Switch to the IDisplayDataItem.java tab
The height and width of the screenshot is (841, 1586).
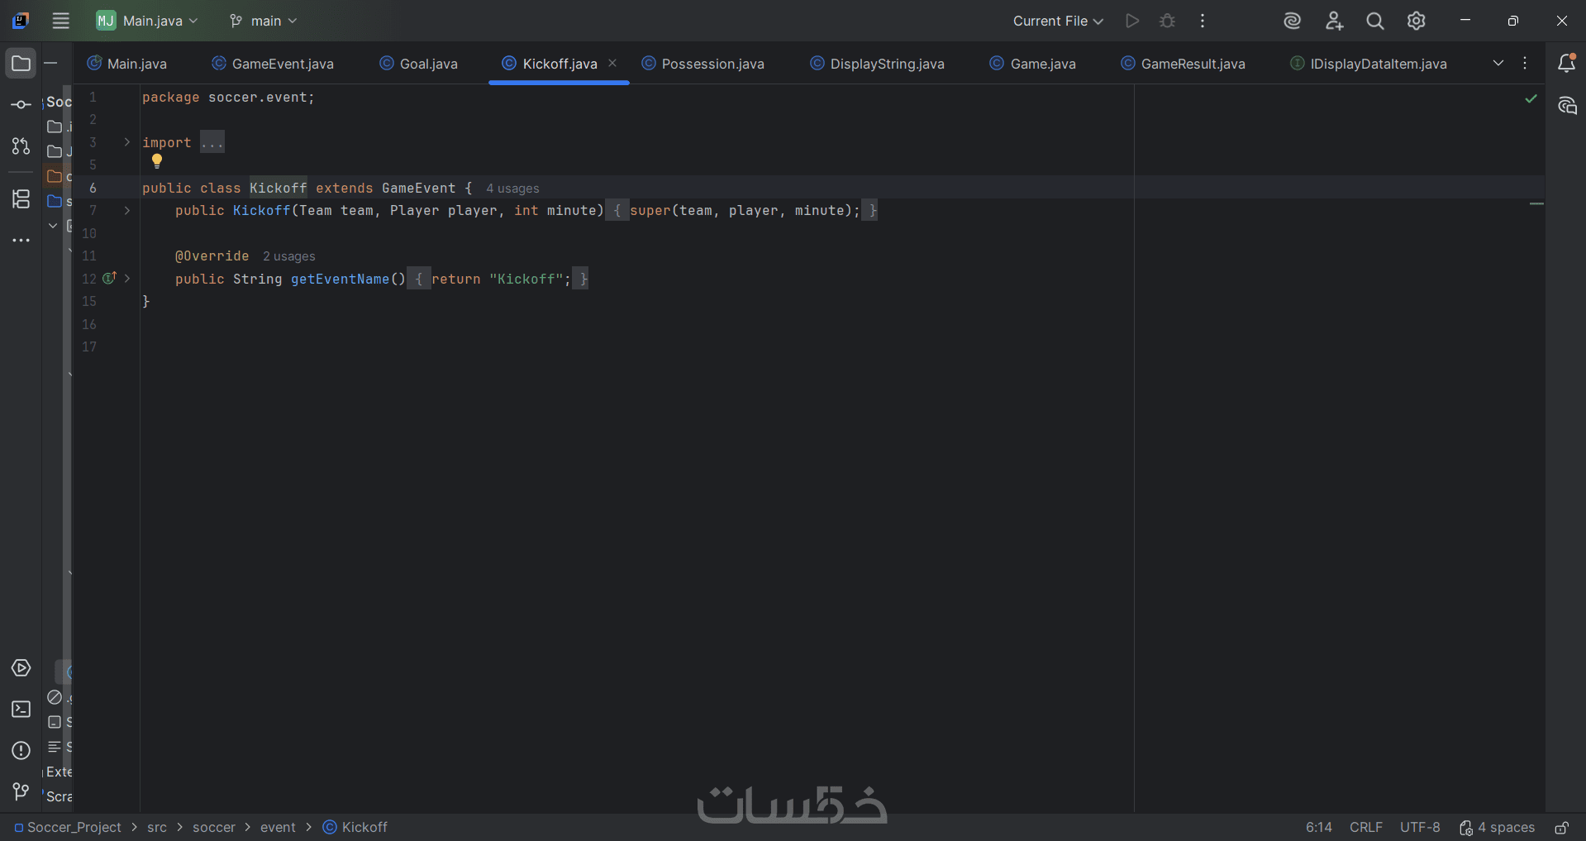(x=1369, y=64)
